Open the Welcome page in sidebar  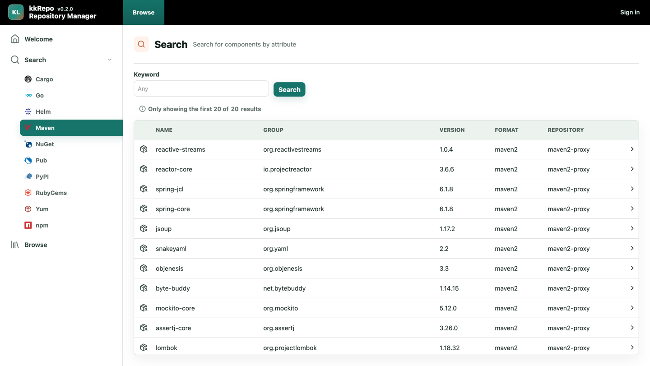point(61,39)
